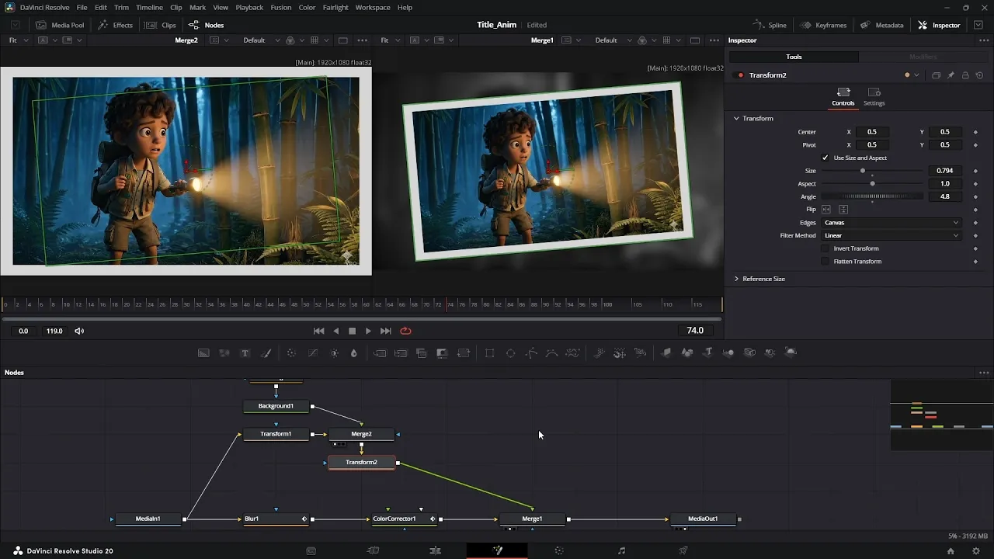Open Transform2 color tag dropdown arrow
Screen dimensions: 994x559
coord(916,75)
